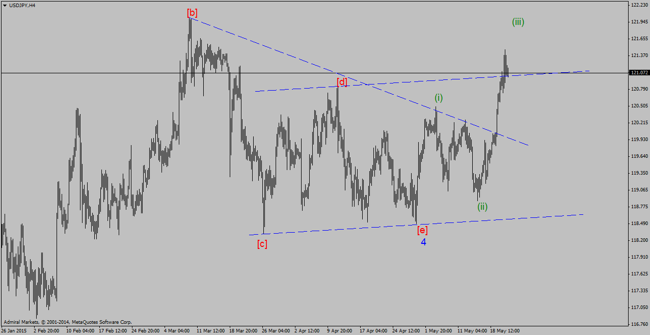The width and height of the screenshot is (650, 335).
Task: Click the 24 Apr 12:00 time label
Action: (405, 330)
